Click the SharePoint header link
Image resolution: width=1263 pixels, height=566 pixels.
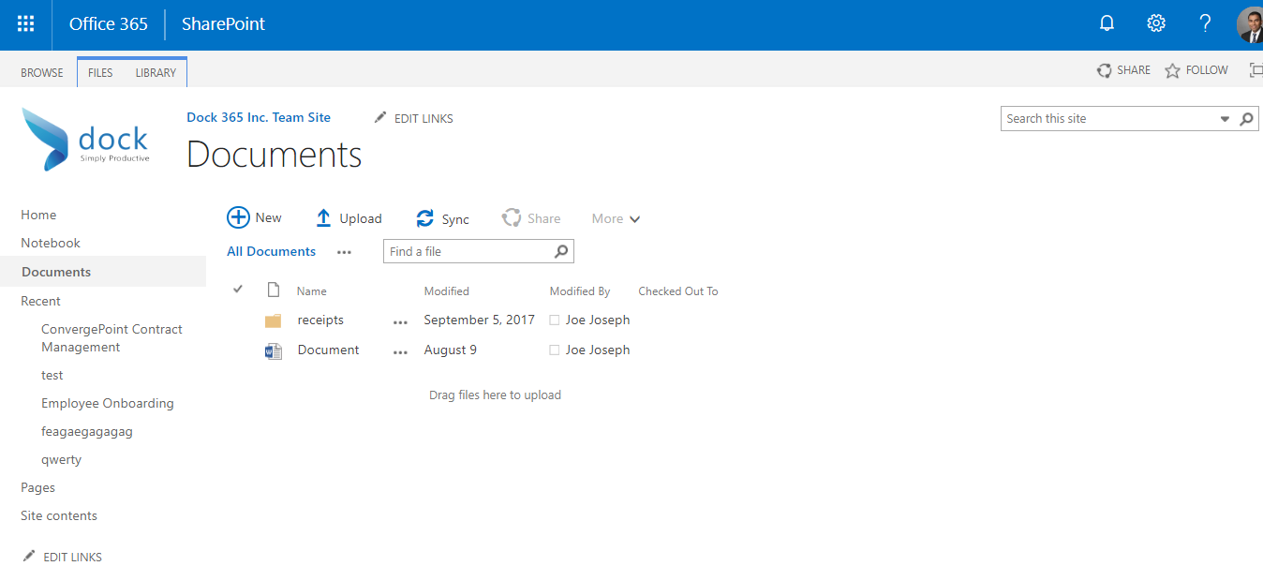tap(223, 24)
